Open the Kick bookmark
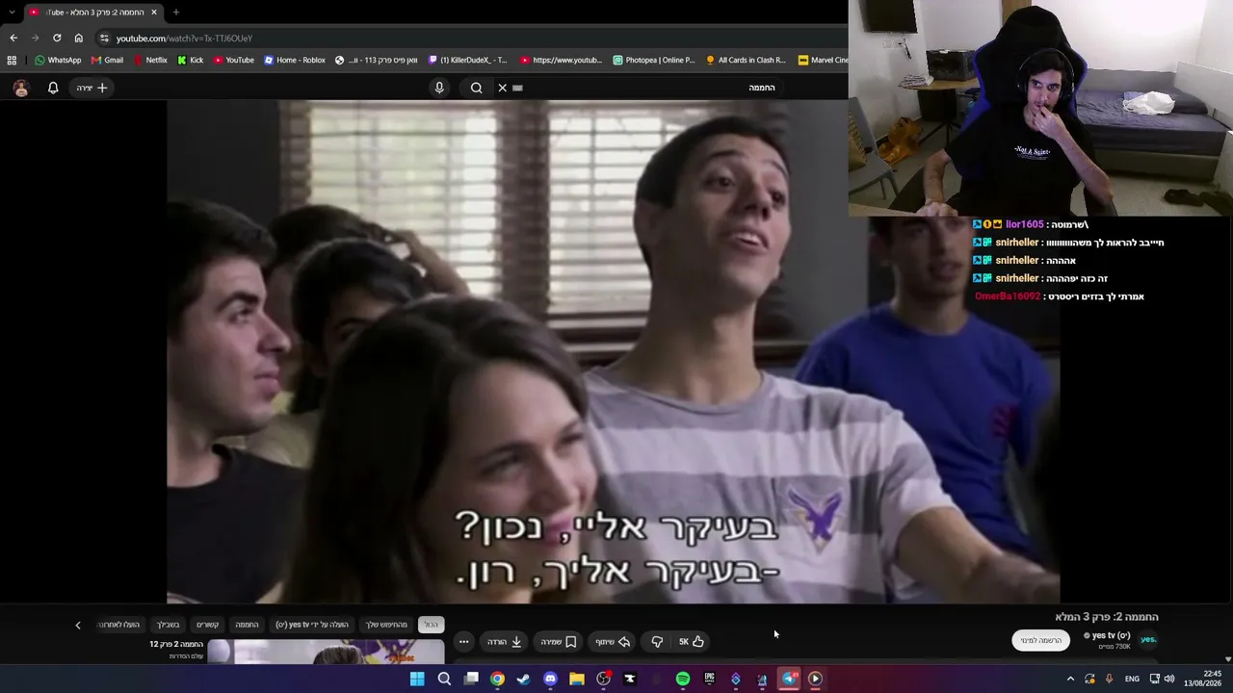Screen dimensions: 1233x693 click(x=191, y=60)
